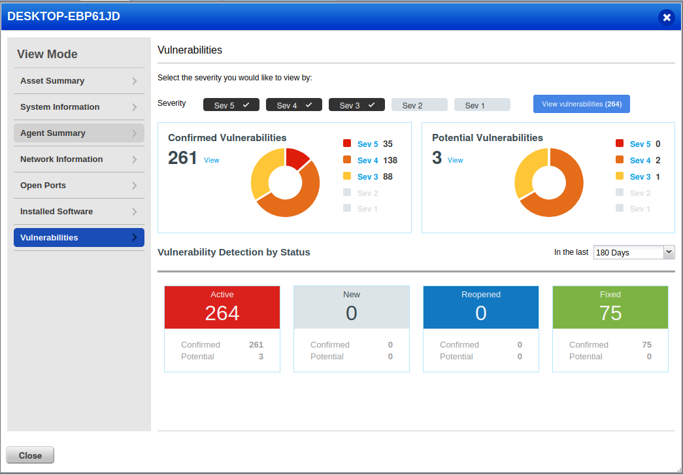Viewport: 683px width, 475px height.
Task: Select the Vulnerabilities view mode
Action: coord(79,238)
